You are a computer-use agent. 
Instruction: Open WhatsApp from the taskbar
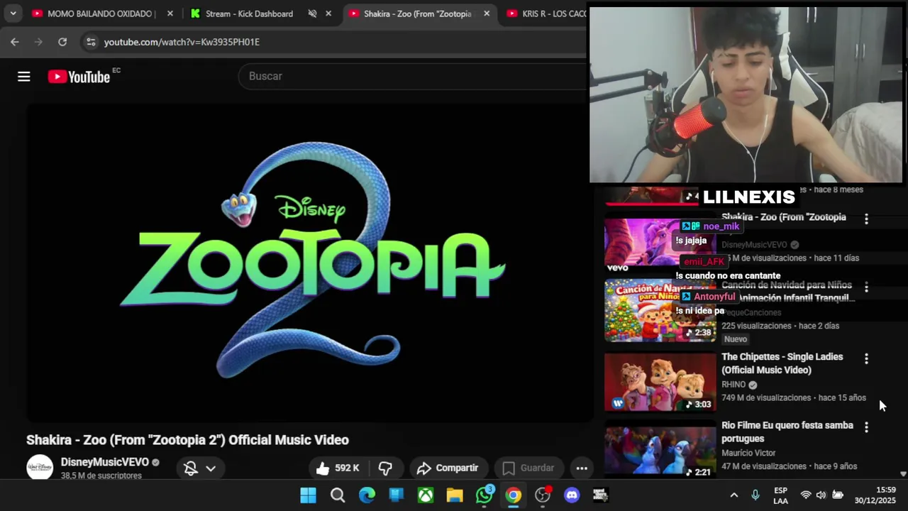pyautogui.click(x=484, y=495)
